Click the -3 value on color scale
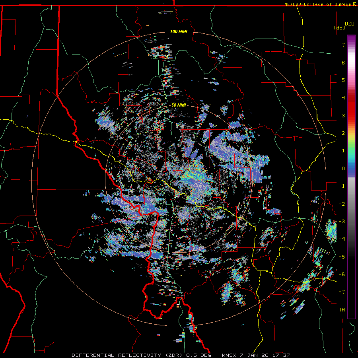Viewport: 358px width, 358px height. tap(342, 222)
